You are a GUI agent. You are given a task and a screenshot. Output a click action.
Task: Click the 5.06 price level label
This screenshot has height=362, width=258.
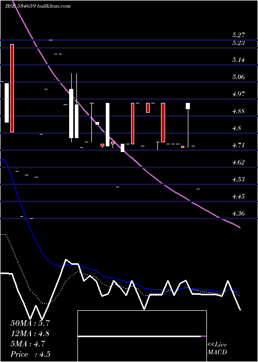pyautogui.click(x=238, y=77)
